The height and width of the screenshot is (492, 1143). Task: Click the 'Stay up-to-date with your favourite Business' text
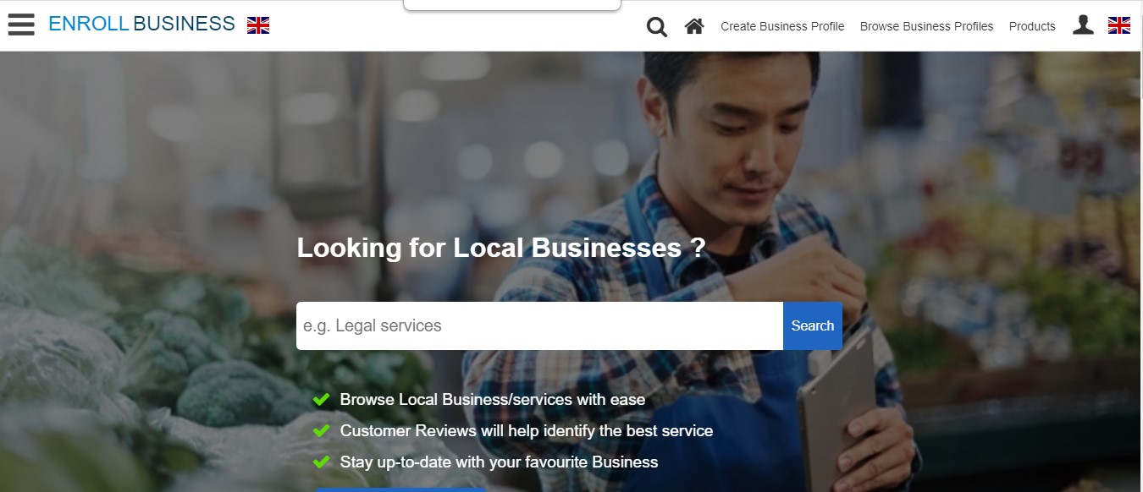click(499, 462)
